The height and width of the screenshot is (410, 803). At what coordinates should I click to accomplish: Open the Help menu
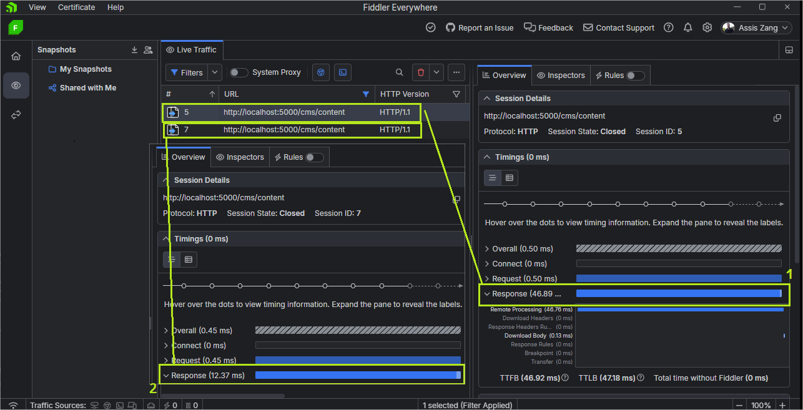point(116,7)
